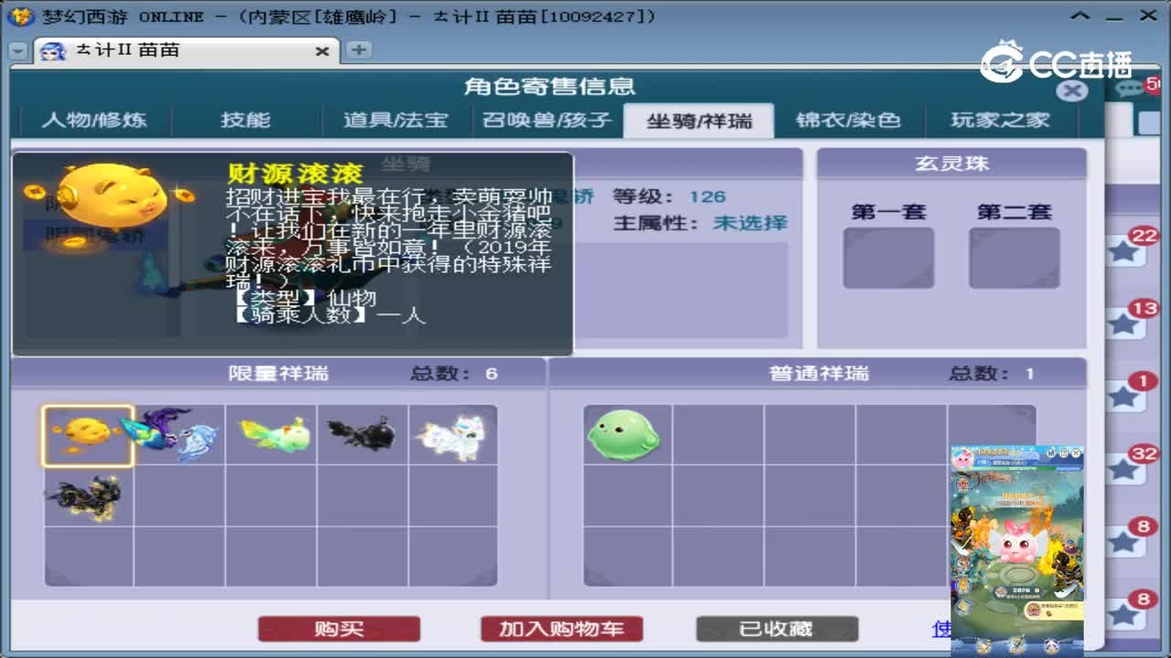Click the 购买 purchase button
This screenshot has width=1171, height=658.
pyautogui.click(x=339, y=629)
